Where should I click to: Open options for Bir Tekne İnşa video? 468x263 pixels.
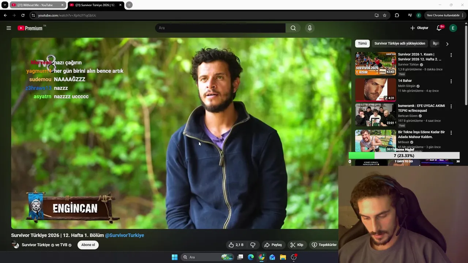[x=451, y=133]
